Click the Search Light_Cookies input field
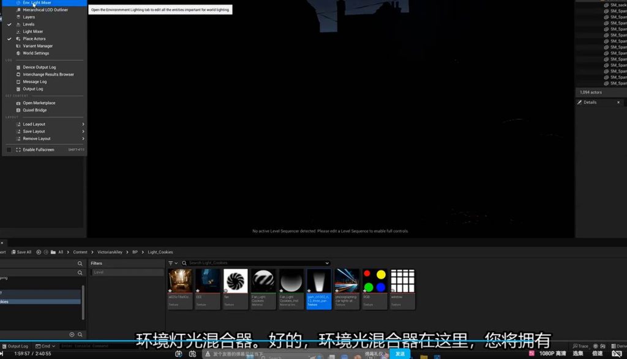 click(256, 263)
